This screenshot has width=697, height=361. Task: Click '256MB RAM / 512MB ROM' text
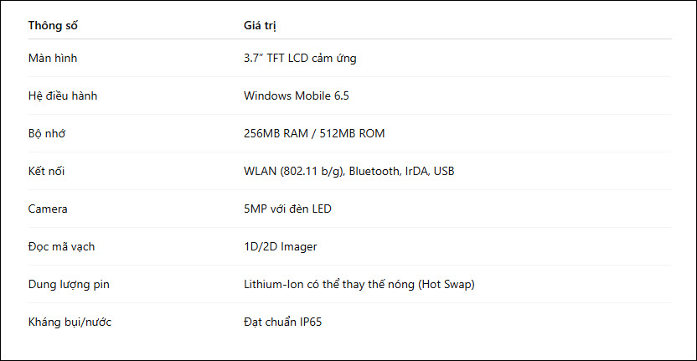pos(314,133)
